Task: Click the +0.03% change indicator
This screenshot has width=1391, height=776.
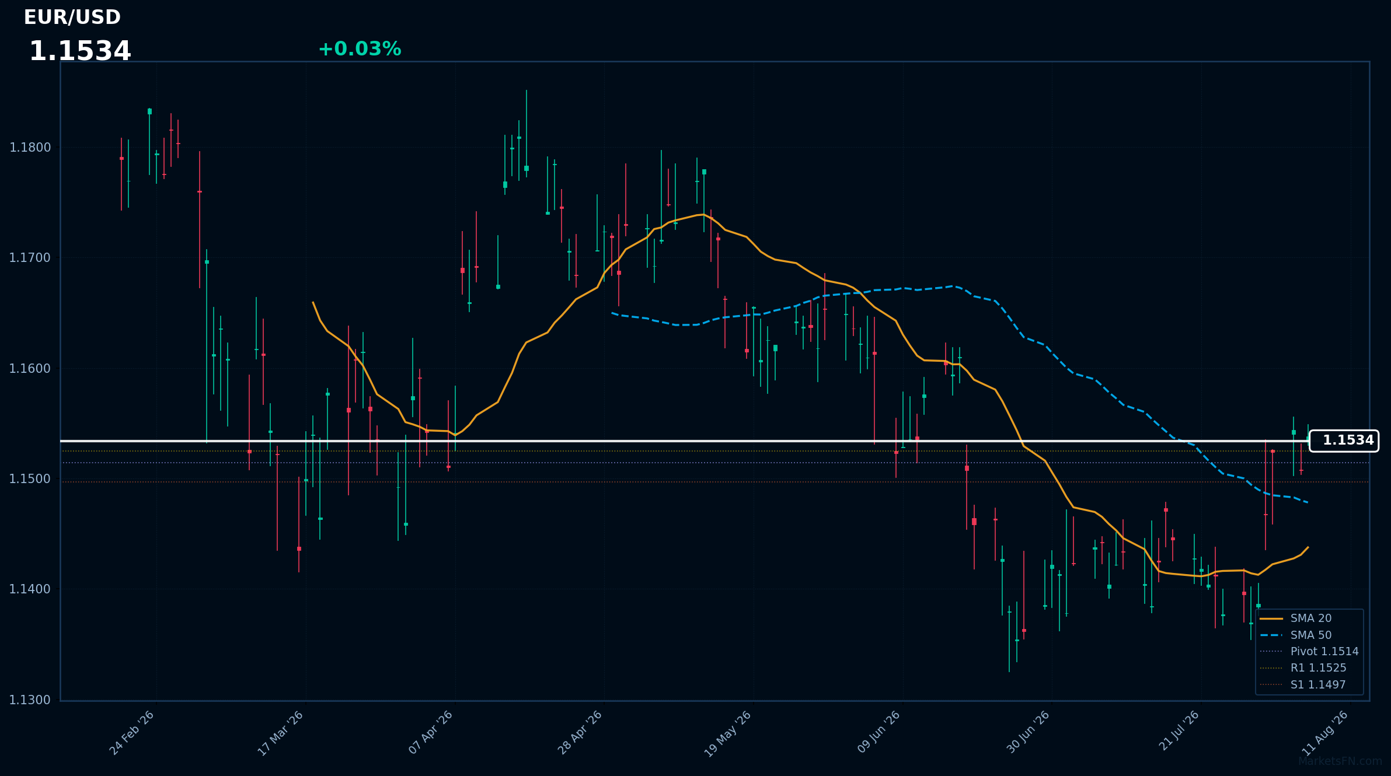Action: click(360, 49)
